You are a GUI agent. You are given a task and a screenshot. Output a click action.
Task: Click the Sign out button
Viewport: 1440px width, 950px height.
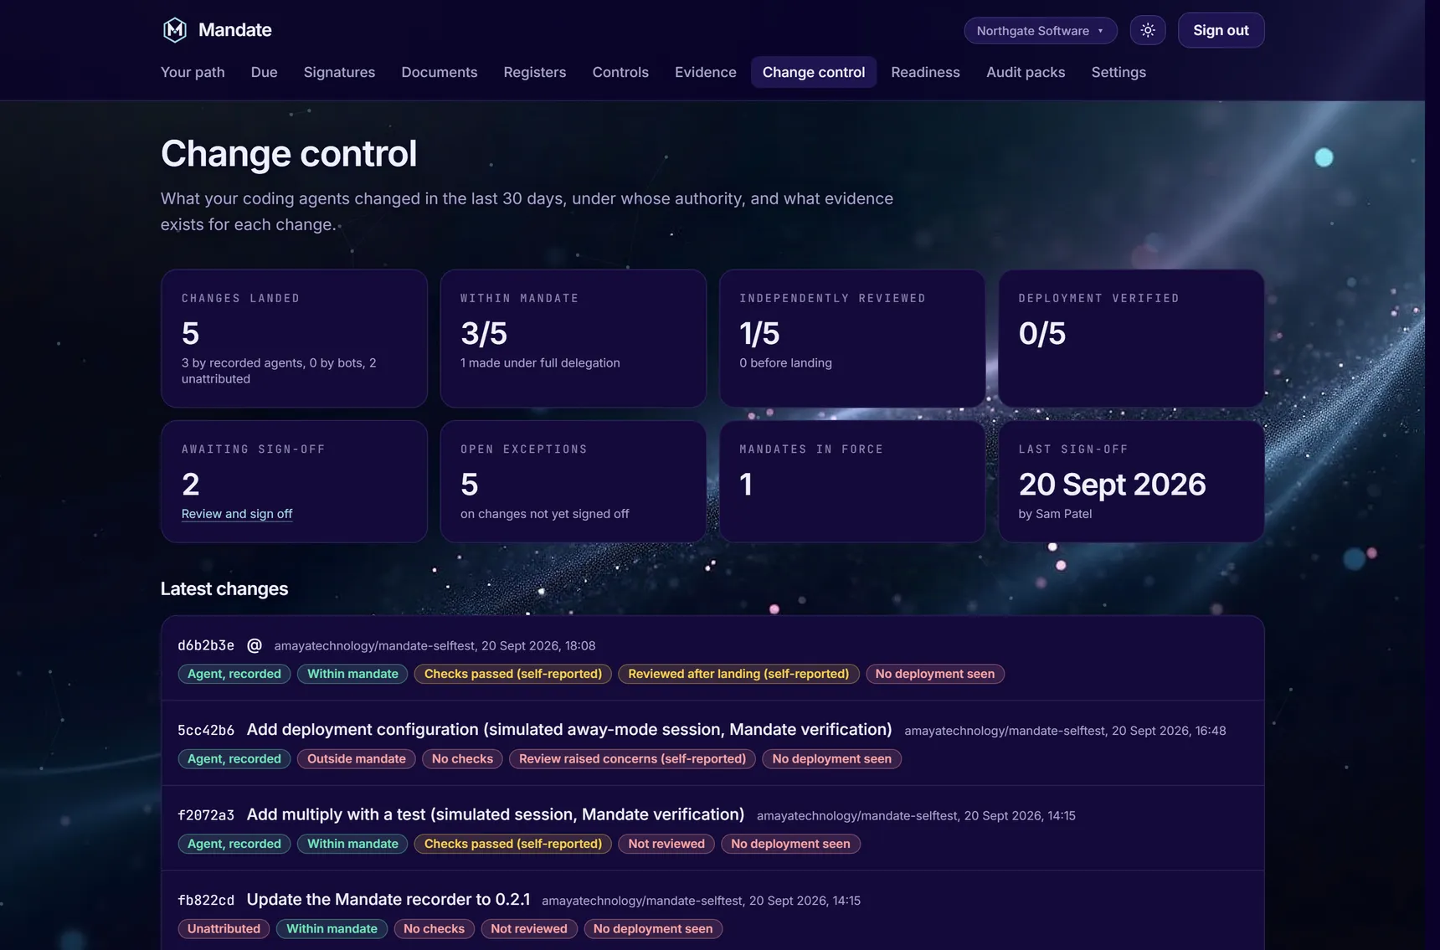[1221, 30]
